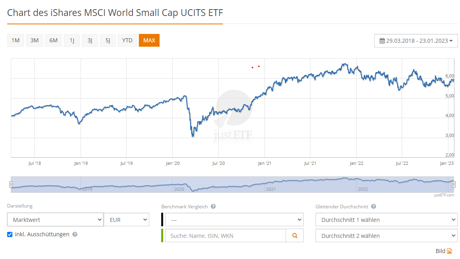
Task: Open the Marktwert display dropdown
Action: [x=55, y=219]
